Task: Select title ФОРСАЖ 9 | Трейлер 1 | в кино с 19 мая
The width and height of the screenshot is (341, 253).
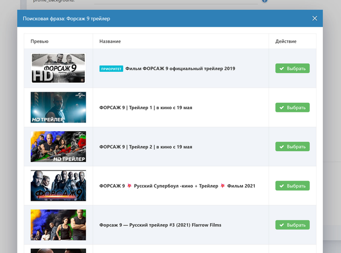Action: [145, 108]
